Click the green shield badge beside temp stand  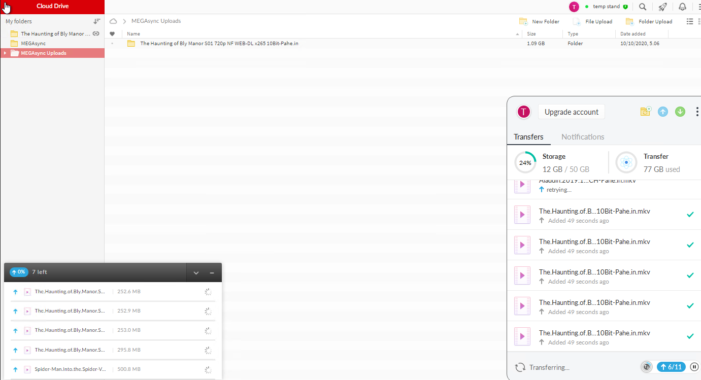click(625, 7)
